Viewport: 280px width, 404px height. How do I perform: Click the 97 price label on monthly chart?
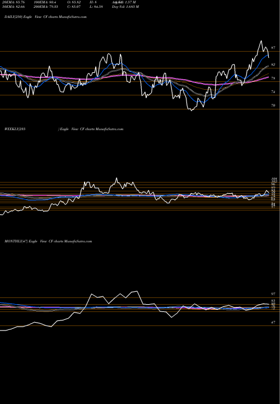click(273, 294)
